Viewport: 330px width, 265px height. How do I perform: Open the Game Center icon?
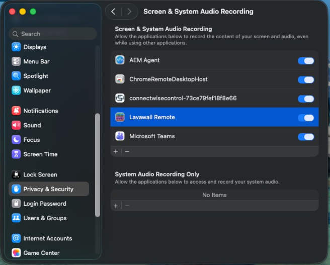tap(16, 253)
